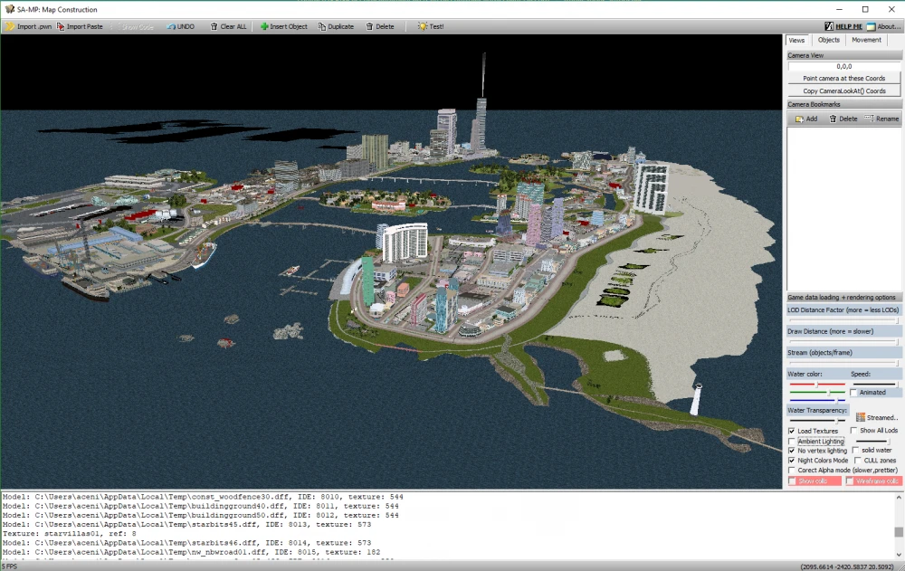This screenshot has height=571, width=905.
Task: Click the log panel scrollbar thumb
Action: click(899, 532)
